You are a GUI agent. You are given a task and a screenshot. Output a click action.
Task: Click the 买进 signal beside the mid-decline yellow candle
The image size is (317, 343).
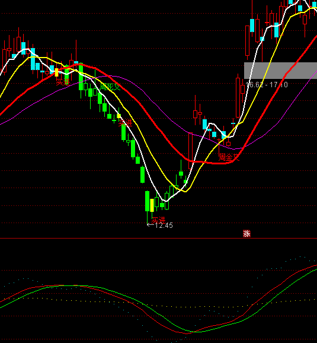tap(126, 123)
